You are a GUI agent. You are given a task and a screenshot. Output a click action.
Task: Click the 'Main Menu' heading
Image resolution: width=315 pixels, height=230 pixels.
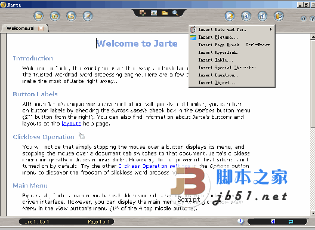(x=30, y=185)
